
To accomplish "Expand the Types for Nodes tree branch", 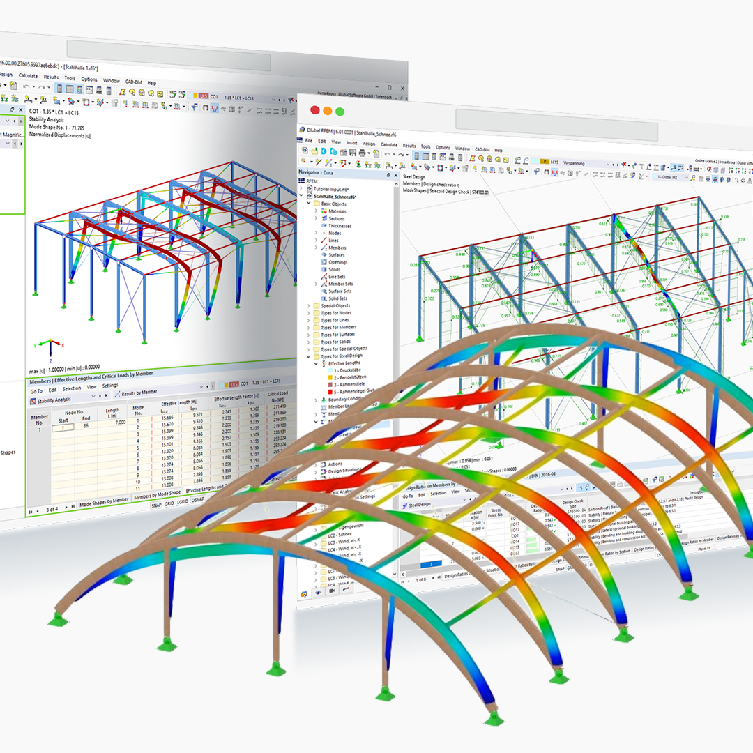I will (x=307, y=312).
